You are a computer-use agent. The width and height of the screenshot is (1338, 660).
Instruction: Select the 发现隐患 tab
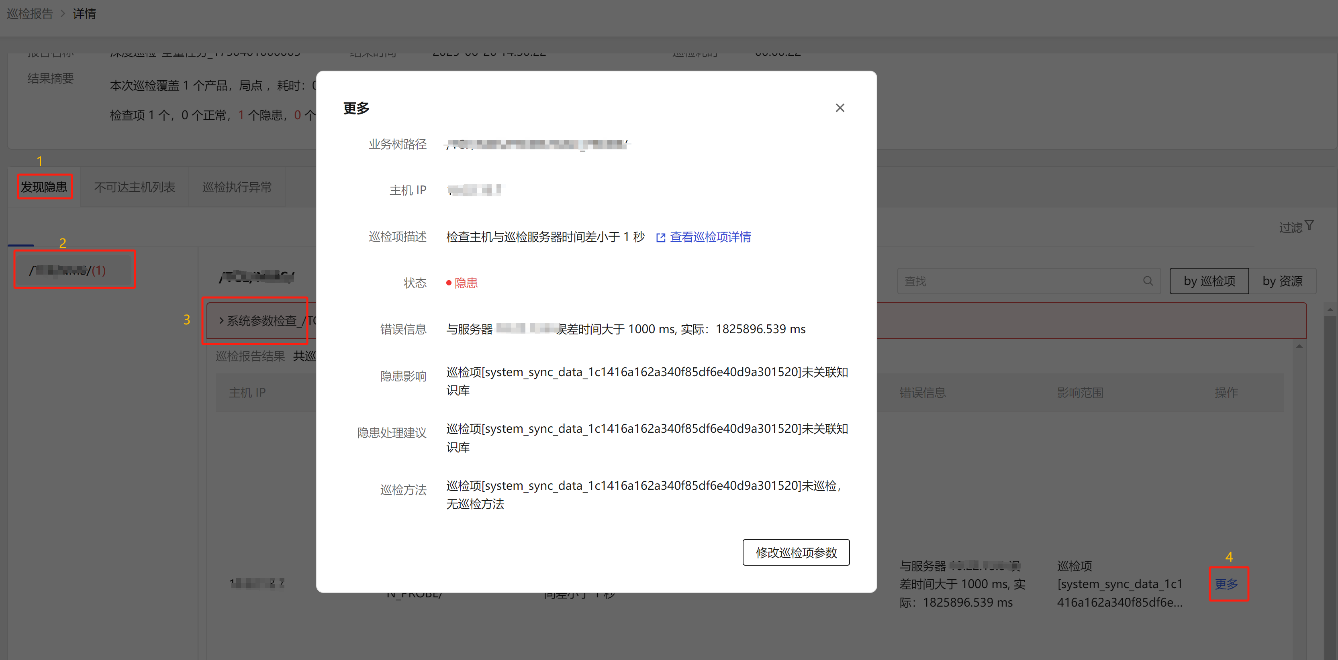click(44, 187)
